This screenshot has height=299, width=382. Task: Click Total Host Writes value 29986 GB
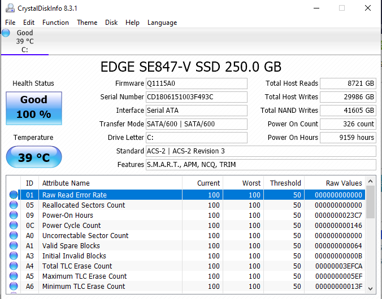pyautogui.click(x=348, y=97)
